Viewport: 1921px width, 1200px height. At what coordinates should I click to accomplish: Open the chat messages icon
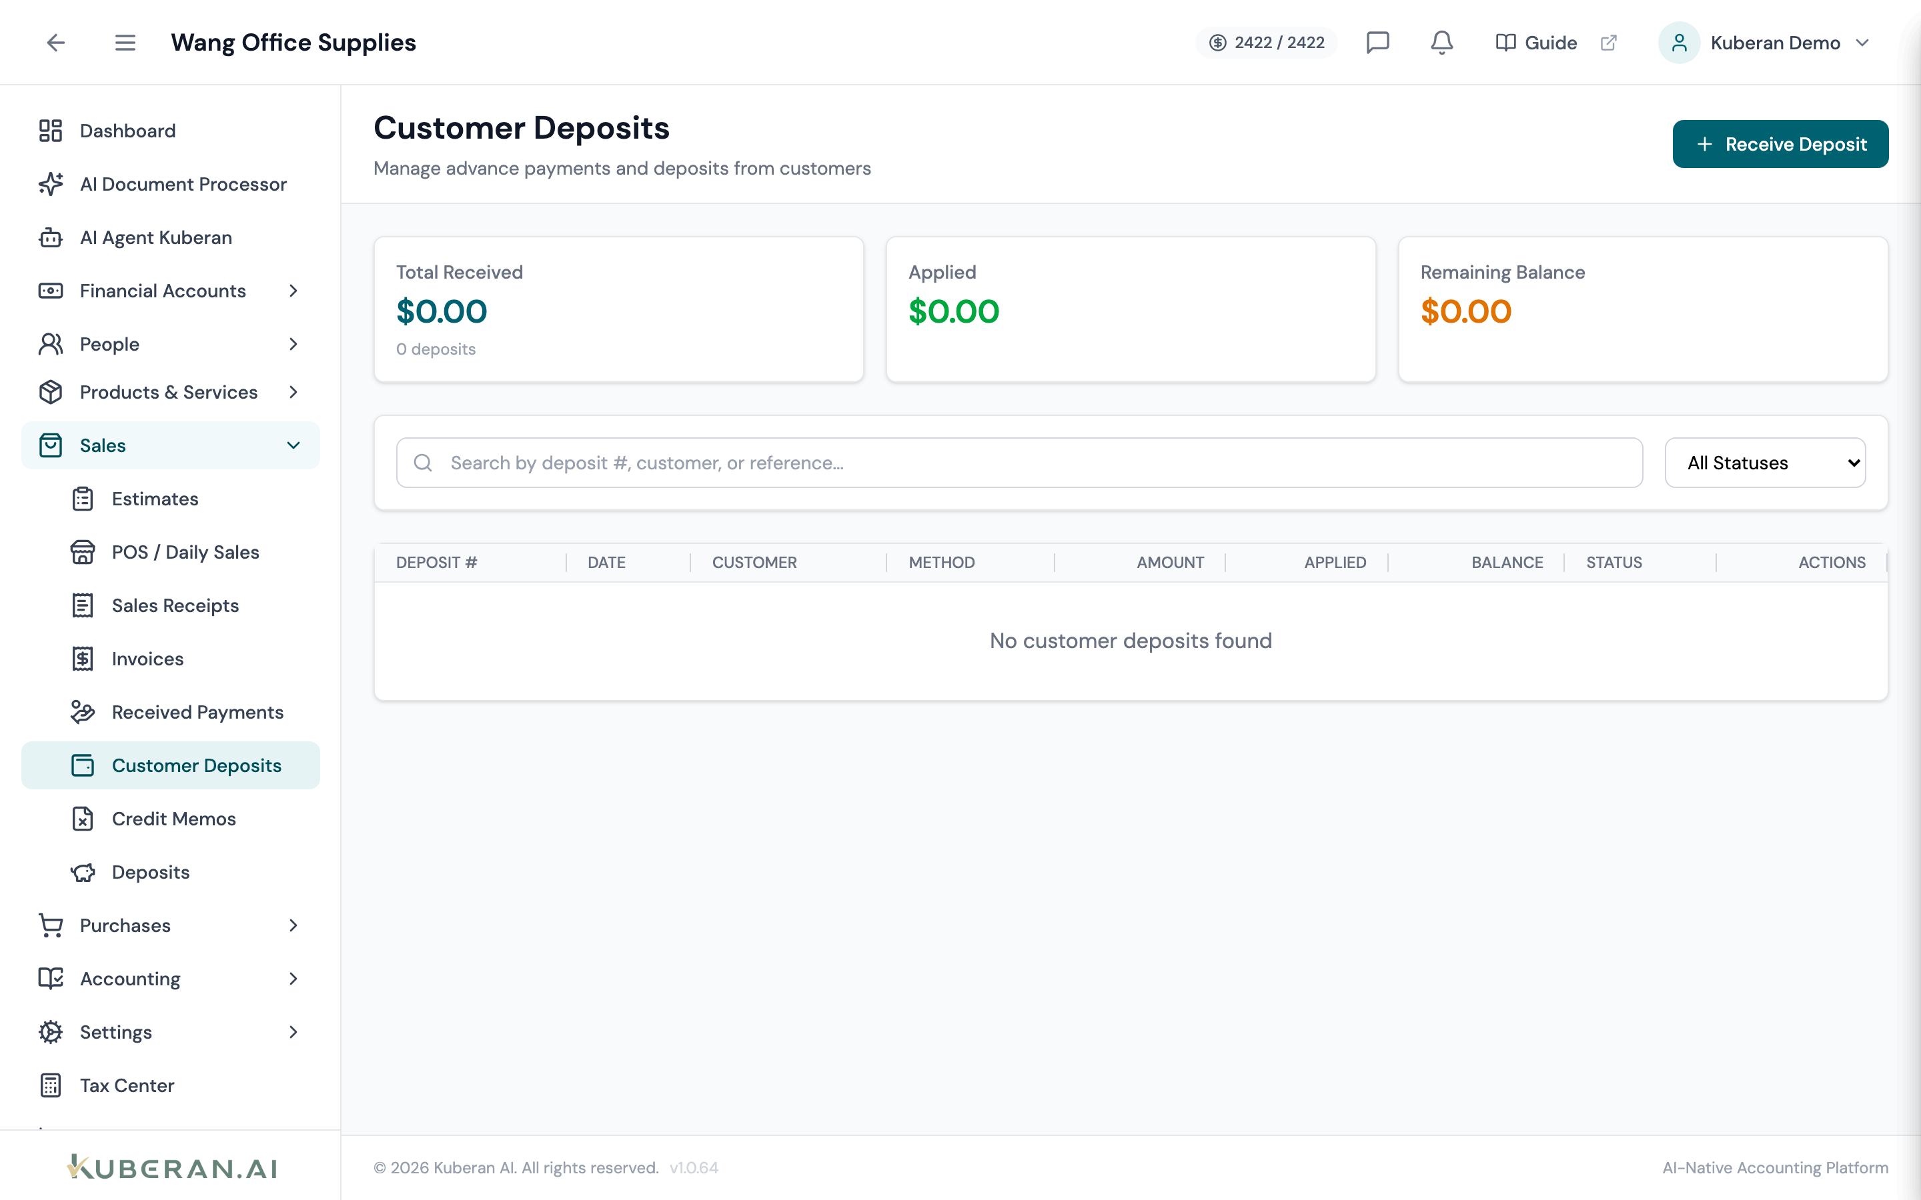click(1377, 43)
